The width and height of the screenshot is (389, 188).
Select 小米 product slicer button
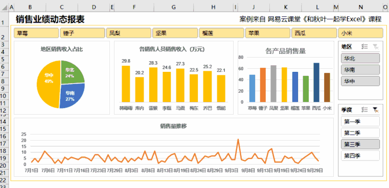360,33
